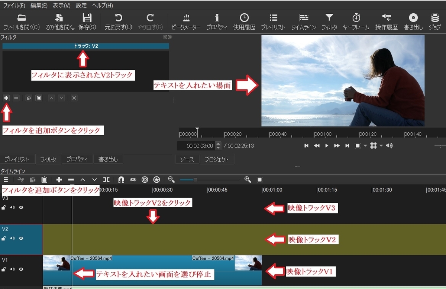Screen dimensions: 446x289
Task: Click the rewind button
Action: click(x=317, y=146)
